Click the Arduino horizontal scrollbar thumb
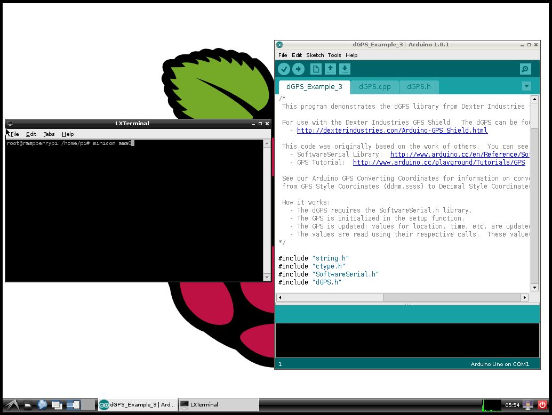This screenshot has width=552, height=415. click(452, 298)
